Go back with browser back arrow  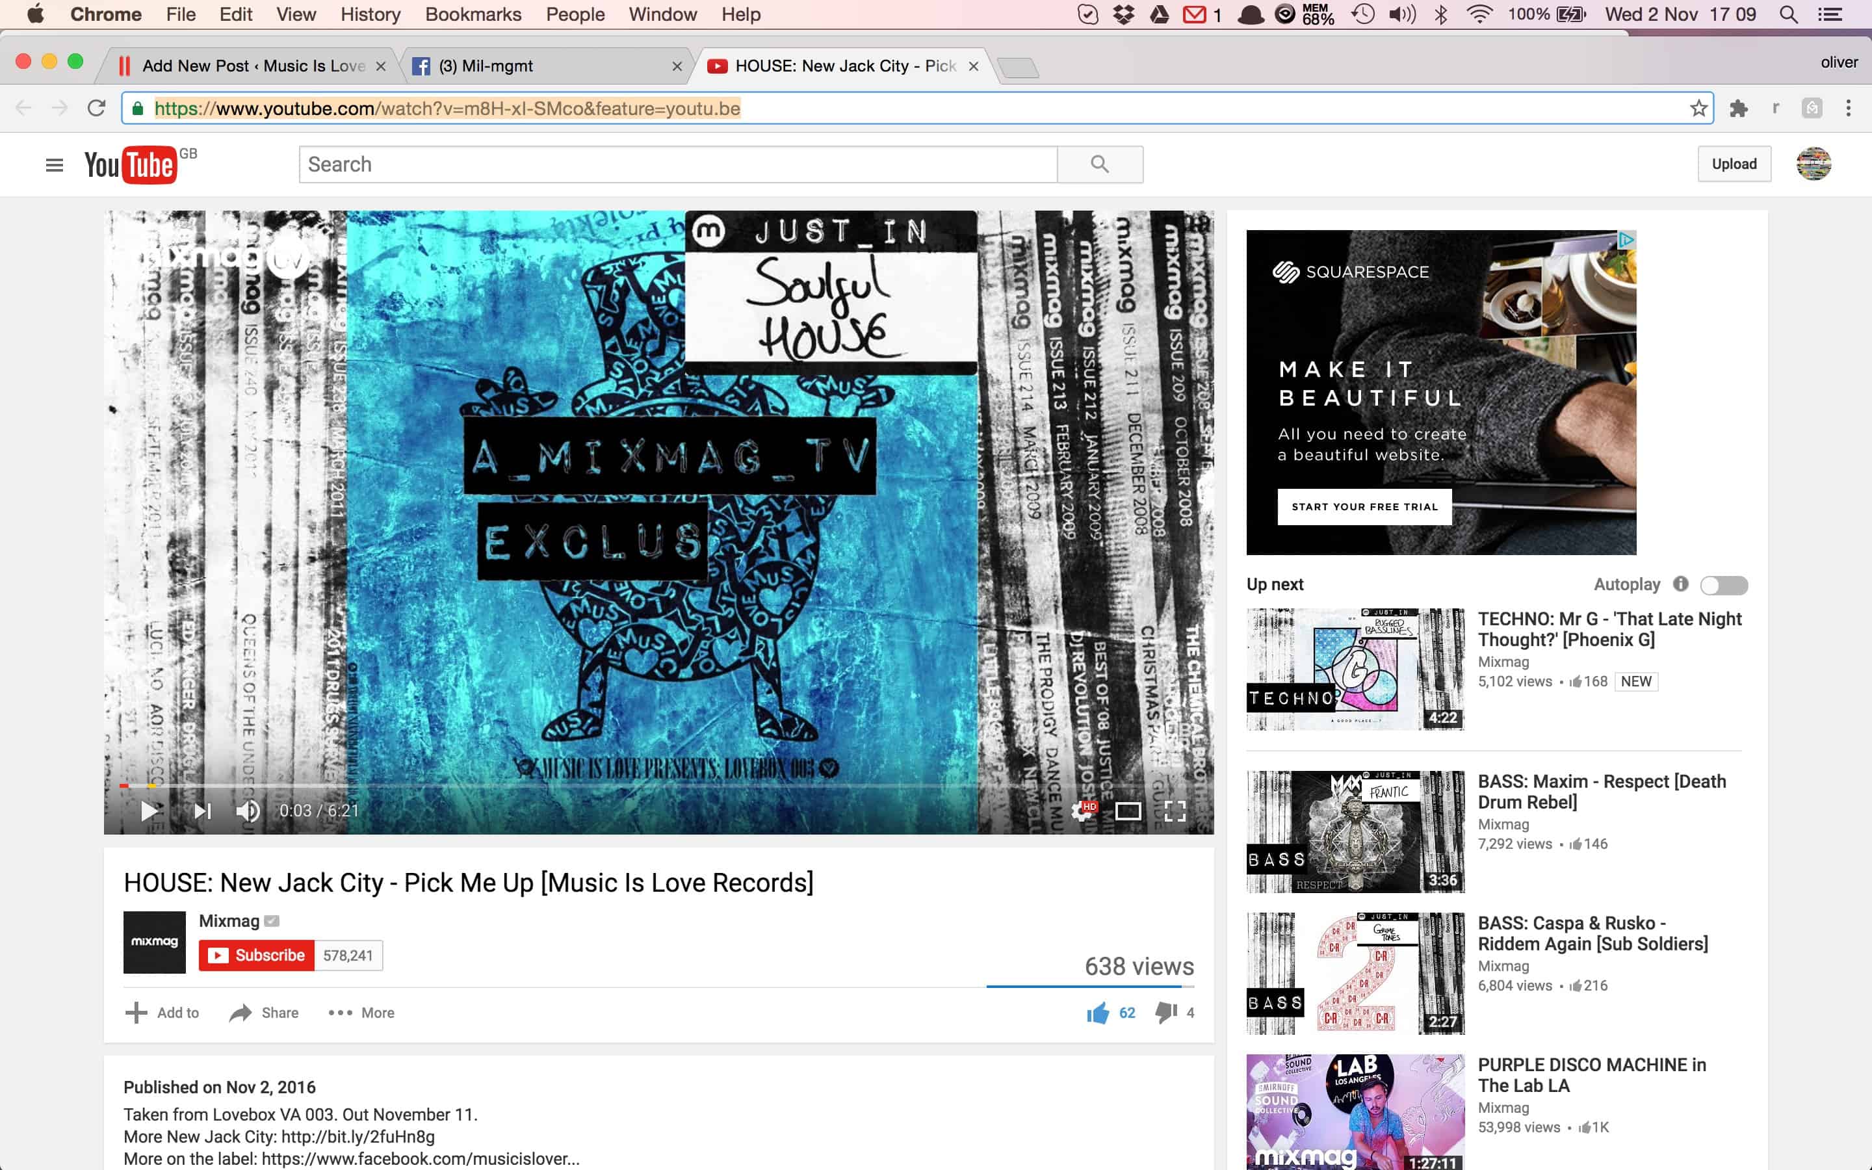[24, 109]
